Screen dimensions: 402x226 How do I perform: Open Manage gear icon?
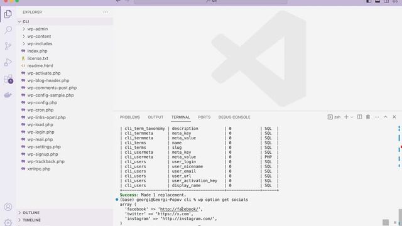pyautogui.click(x=8, y=222)
